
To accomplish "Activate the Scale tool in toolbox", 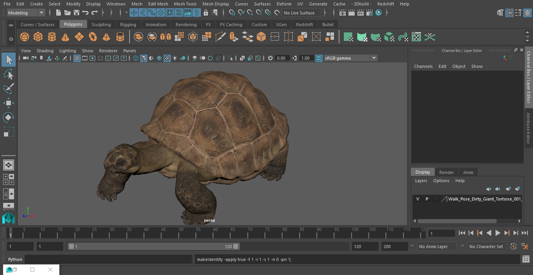I will (9, 132).
